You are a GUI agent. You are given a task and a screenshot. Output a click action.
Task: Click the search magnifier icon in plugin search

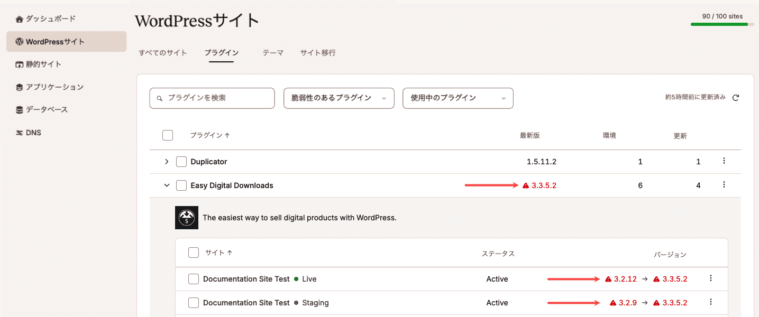(159, 98)
